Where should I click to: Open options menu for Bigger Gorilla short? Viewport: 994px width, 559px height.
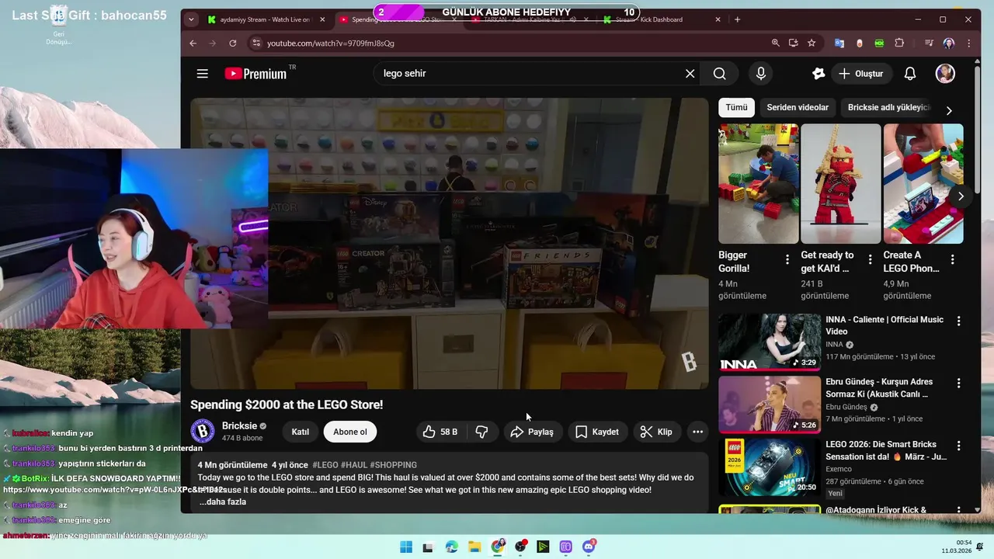point(787,260)
